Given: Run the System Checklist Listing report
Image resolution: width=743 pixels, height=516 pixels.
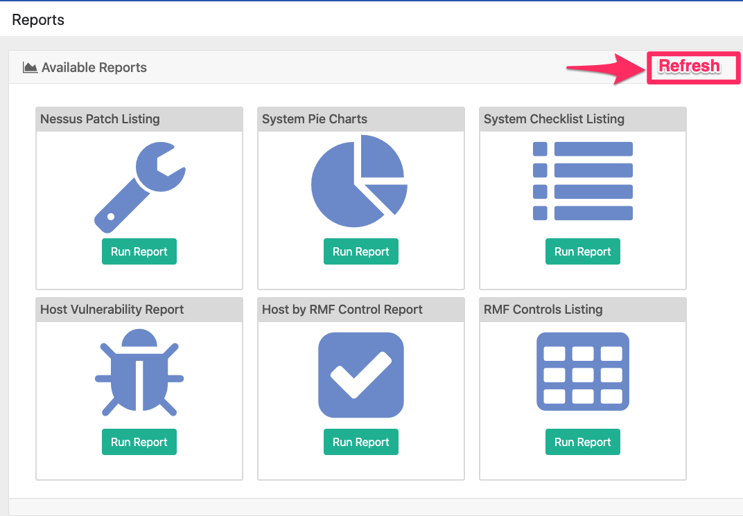Looking at the screenshot, I should tap(582, 251).
